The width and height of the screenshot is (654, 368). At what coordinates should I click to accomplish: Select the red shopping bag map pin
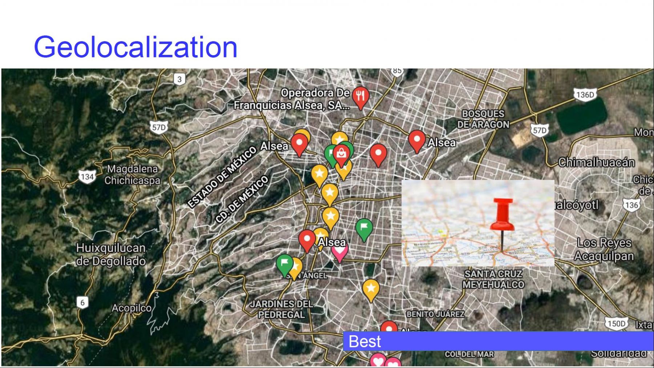[341, 154]
